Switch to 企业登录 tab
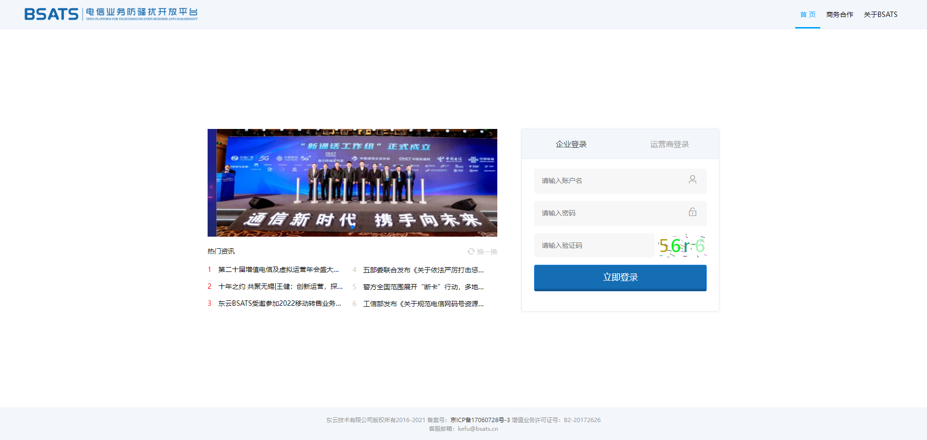This screenshot has height=440, width=927. [571, 144]
